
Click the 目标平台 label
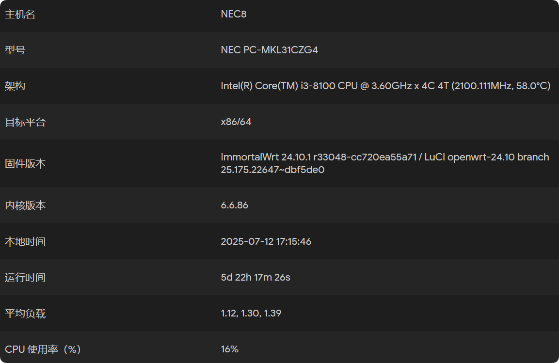[25, 122]
